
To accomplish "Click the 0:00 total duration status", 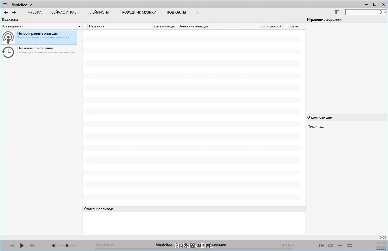I will coord(383,237).
